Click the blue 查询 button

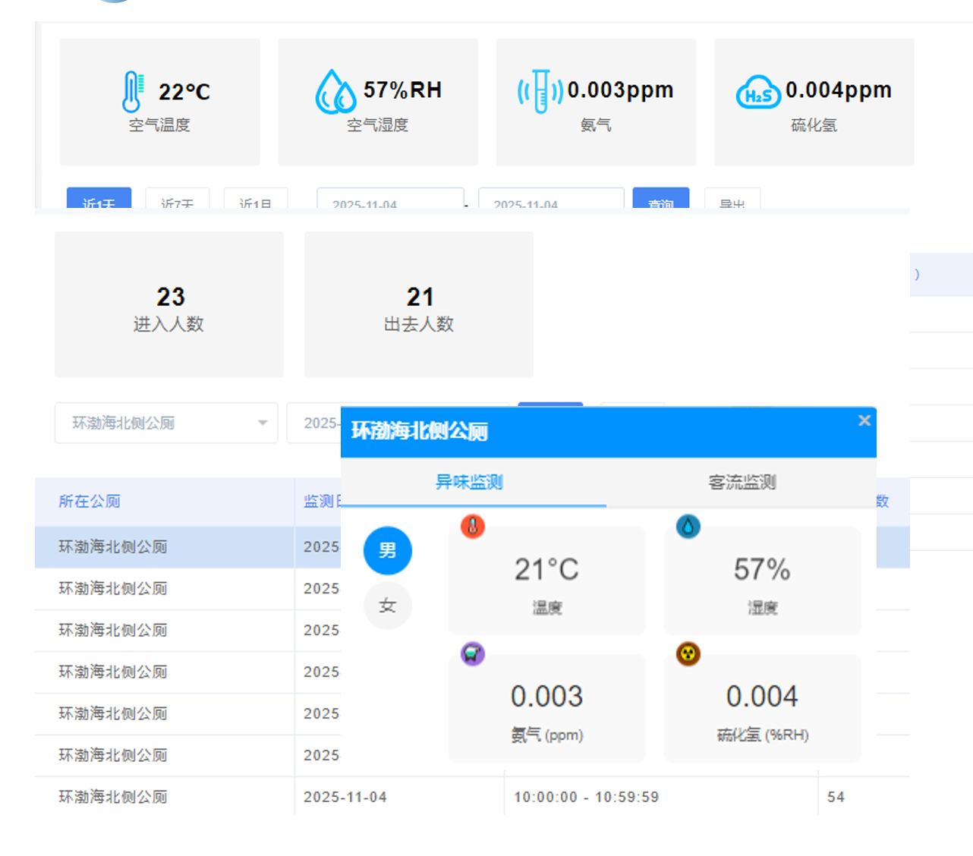661,198
